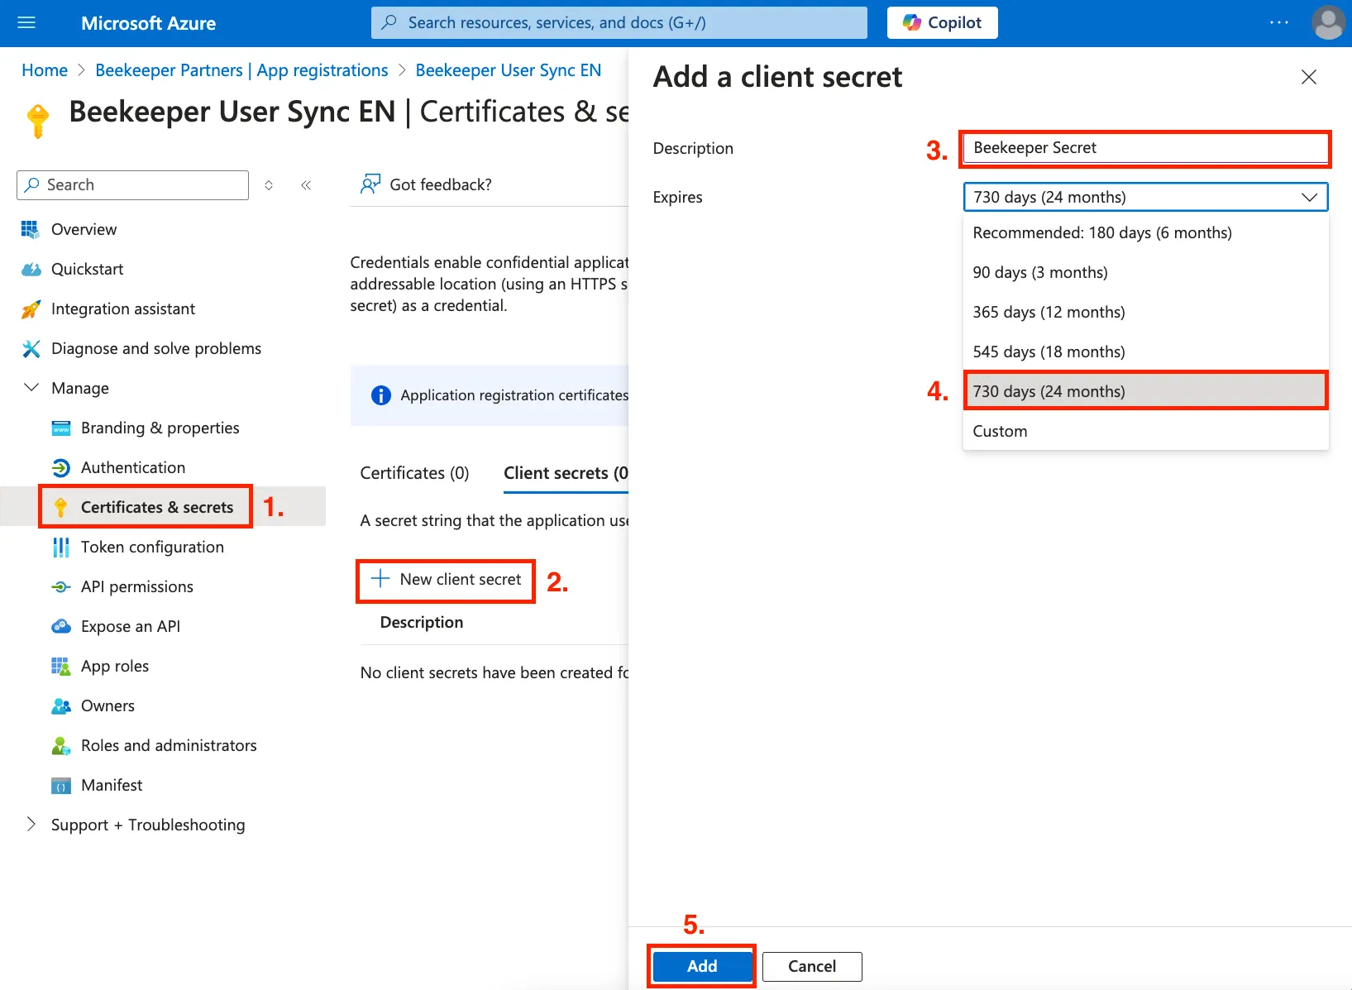Click the Roles and administrators icon
1352x990 pixels.
coord(61,746)
